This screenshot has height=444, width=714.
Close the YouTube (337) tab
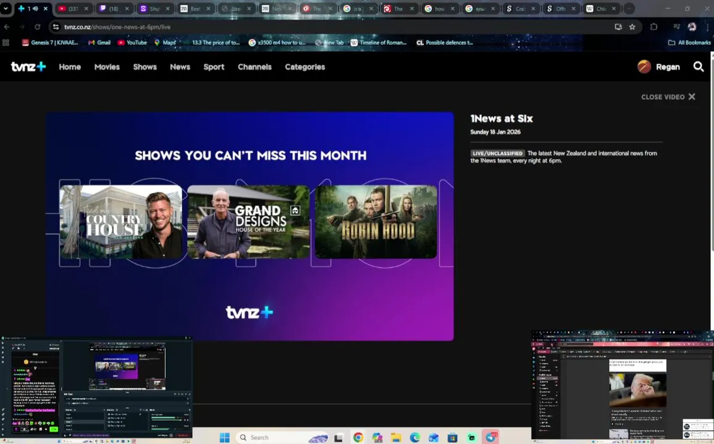click(86, 9)
